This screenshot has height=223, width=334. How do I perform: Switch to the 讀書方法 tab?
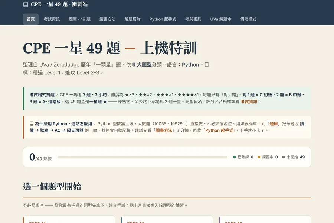click(x=107, y=19)
